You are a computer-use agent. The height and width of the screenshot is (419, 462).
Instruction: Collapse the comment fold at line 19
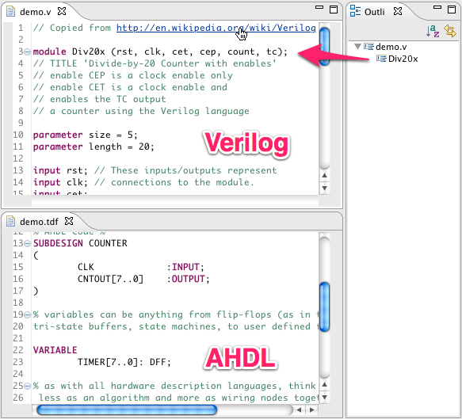tap(27, 314)
